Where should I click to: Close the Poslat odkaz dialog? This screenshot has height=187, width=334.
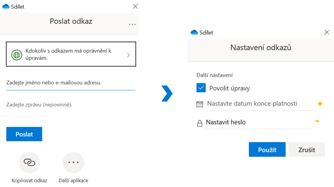point(135,6)
